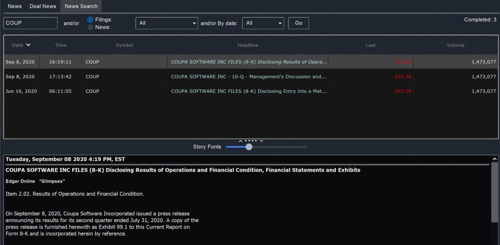Click the story date line Tuesday, September 08 2020
Screen dimensions: 500x245
click(65, 159)
